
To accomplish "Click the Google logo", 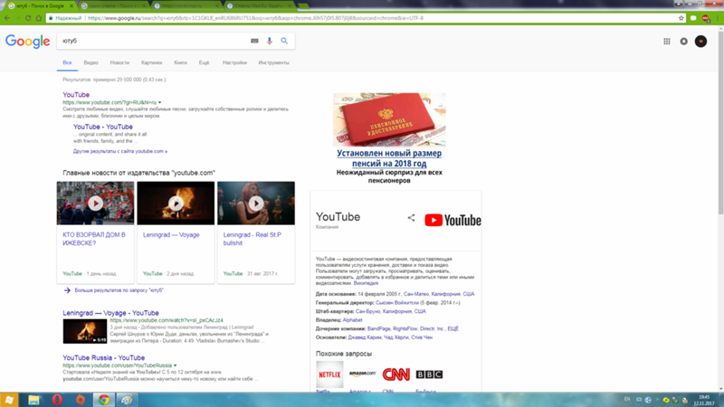I will 28,41.
